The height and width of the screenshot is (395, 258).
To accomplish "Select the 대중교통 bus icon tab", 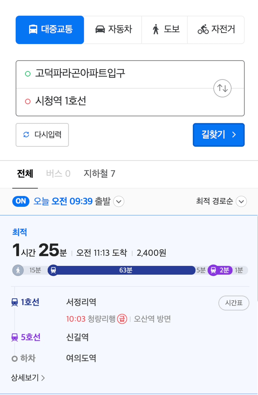I will 32,30.
